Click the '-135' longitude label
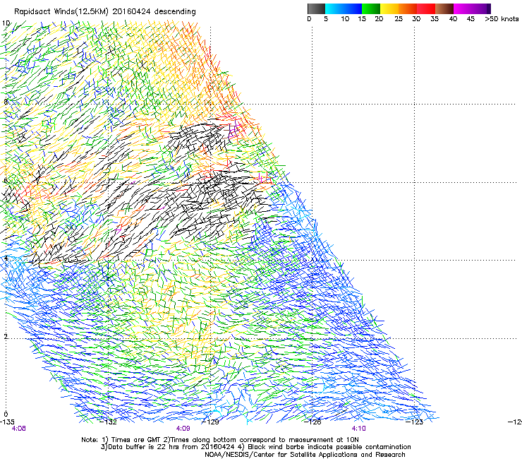Viewport: 522px width, 459px height. pyautogui.click(x=7, y=422)
